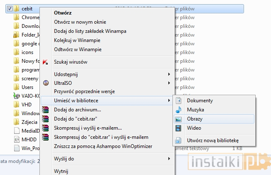
Task: Expand the Umieść w bibliotece submenu arrow
Action: point(169,101)
